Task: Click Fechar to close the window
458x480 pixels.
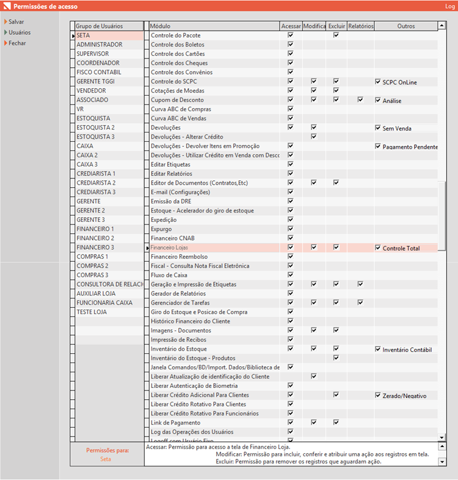Action: tap(15, 43)
